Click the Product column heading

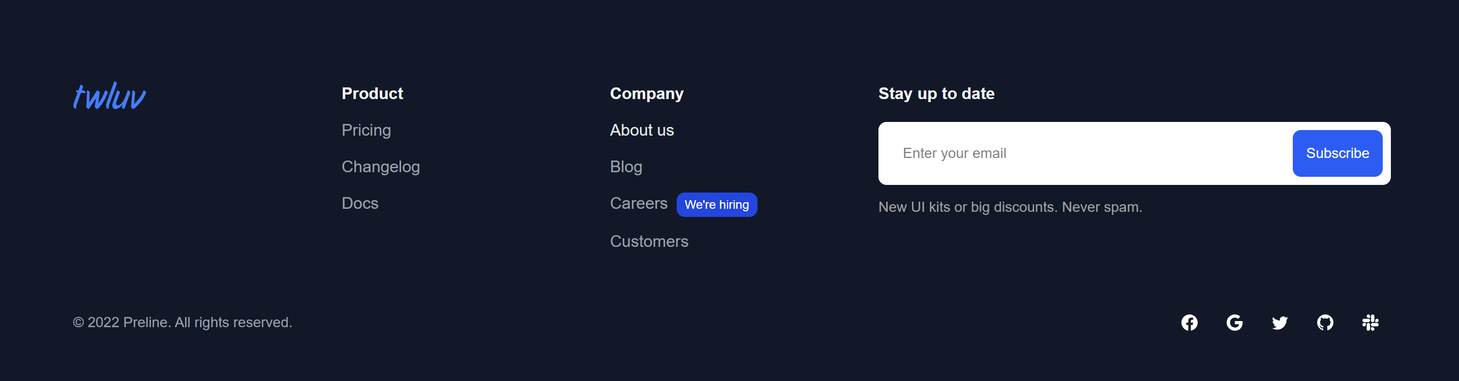pyautogui.click(x=372, y=93)
